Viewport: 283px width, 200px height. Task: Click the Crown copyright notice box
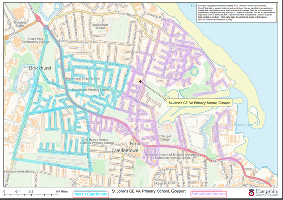point(237,12)
